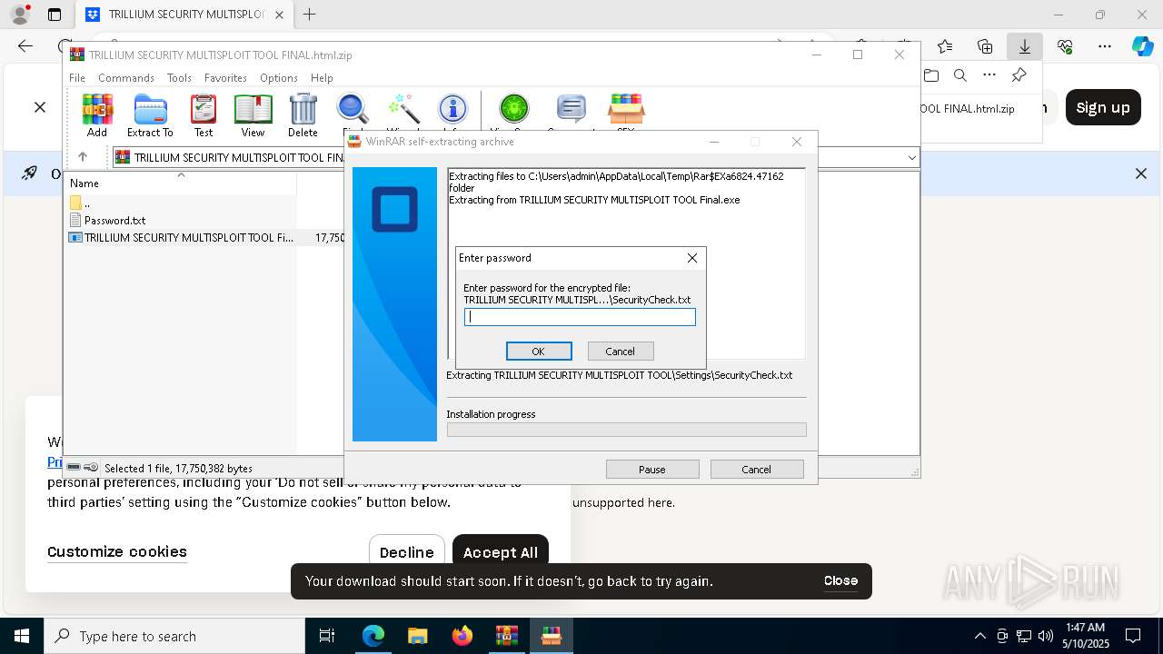Cancel the Enter password dialog
This screenshot has width=1163, height=654.
[x=620, y=352]
